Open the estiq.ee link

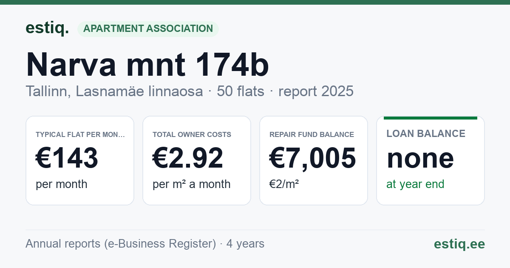click(459, 244)
